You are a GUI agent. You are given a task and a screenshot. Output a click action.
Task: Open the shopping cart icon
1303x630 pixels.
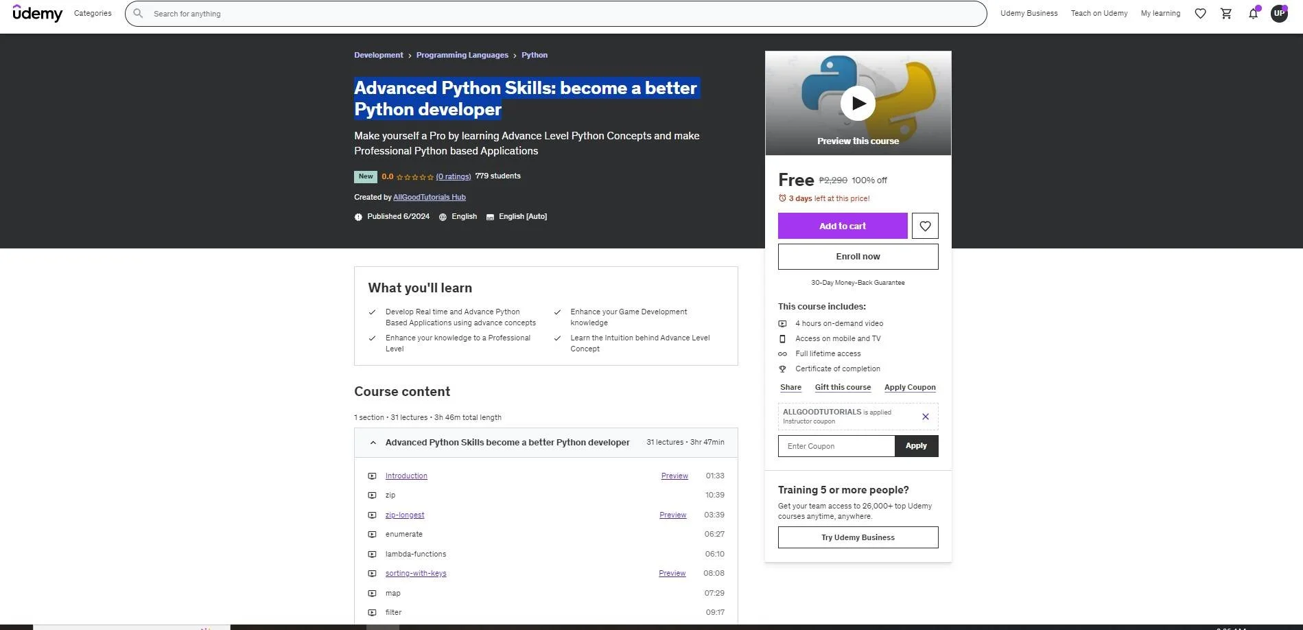(x=1226, y=13)
